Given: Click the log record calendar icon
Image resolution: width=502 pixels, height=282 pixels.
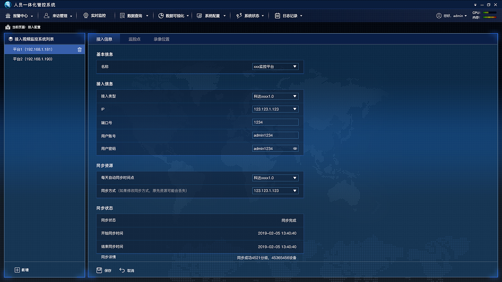Looking at the screenshot, I should pos(277,16).
